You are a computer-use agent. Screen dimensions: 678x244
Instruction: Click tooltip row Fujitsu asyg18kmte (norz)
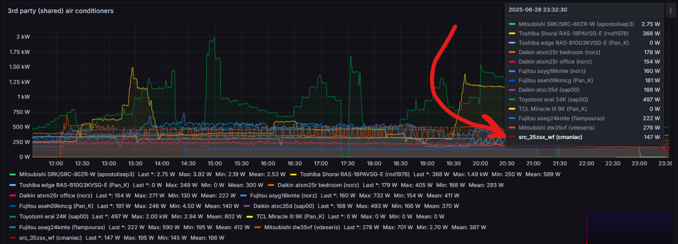(584, 71)
